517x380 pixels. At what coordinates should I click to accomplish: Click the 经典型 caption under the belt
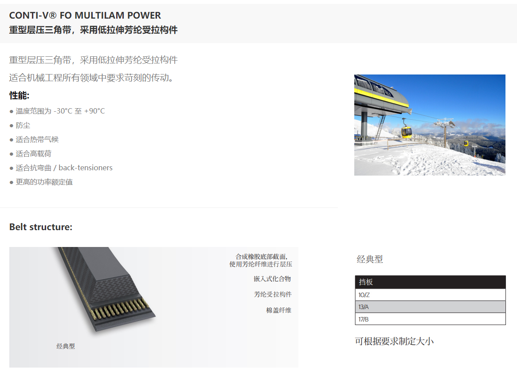click(66, 346)
